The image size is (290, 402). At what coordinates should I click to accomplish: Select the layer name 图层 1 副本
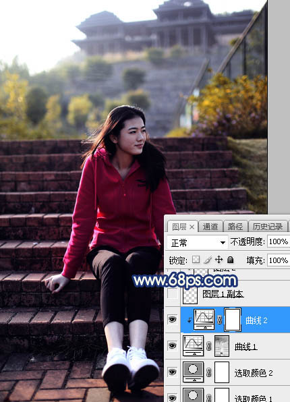tap(223, 294)
